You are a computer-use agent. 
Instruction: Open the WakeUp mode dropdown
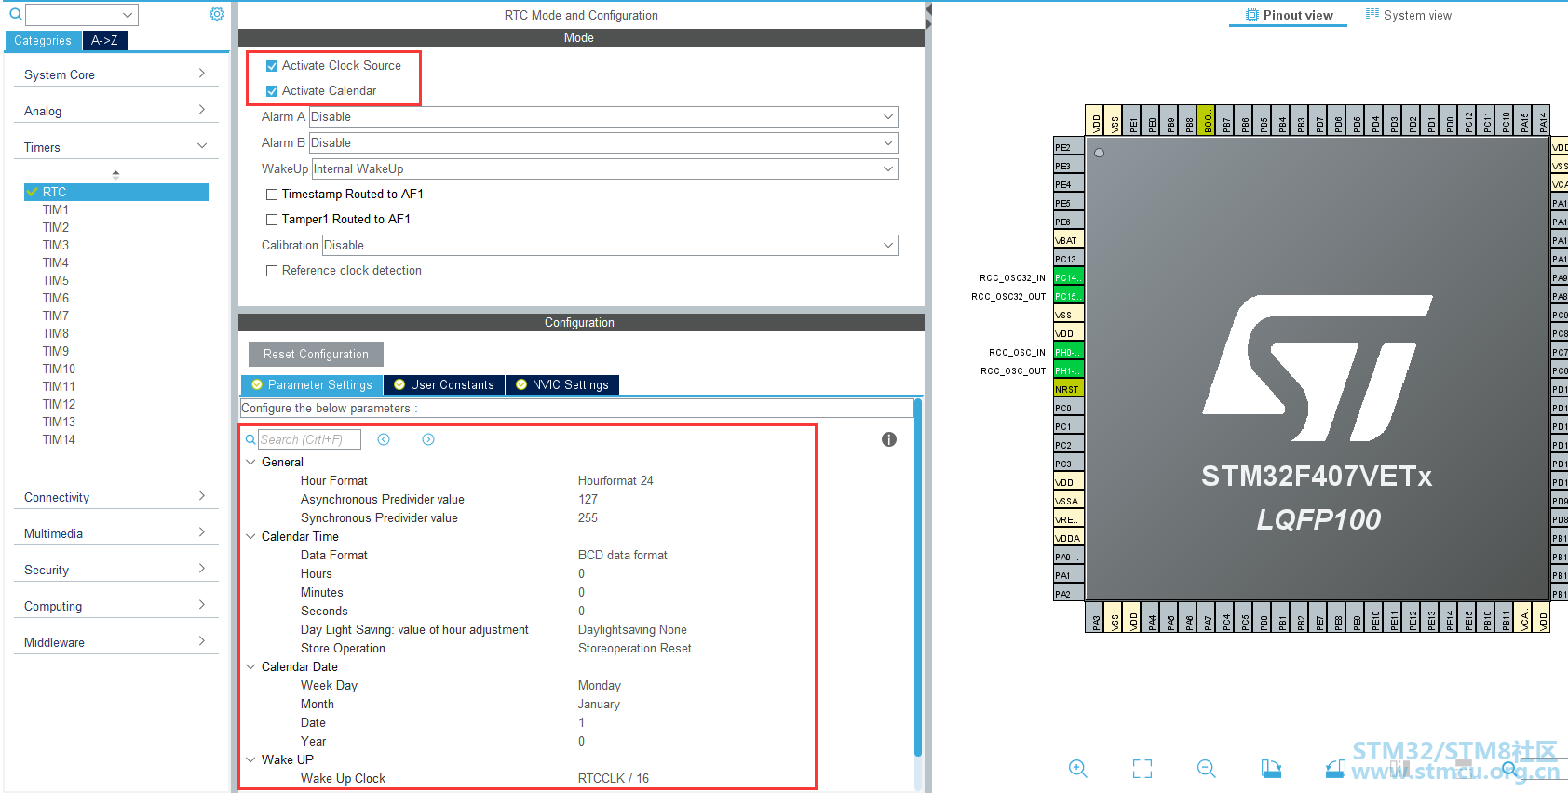pyautogui.click(x=605, y=168)
